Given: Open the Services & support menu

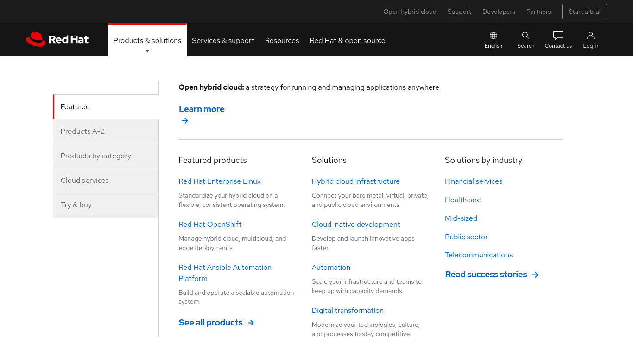Looking at the screenshot, I should click(223, 40).
